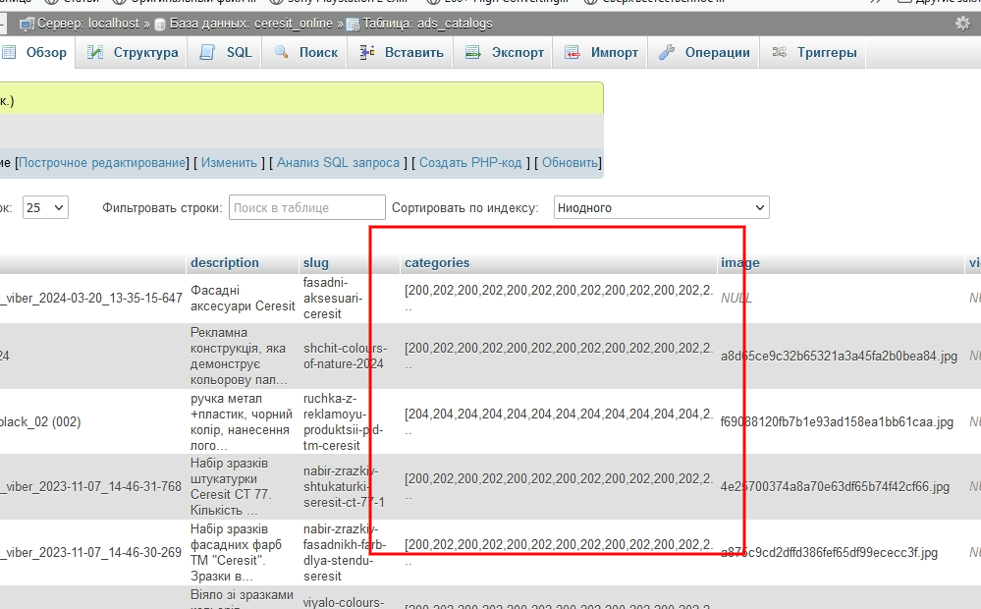Click the SQL tab icon

(208, 52)
